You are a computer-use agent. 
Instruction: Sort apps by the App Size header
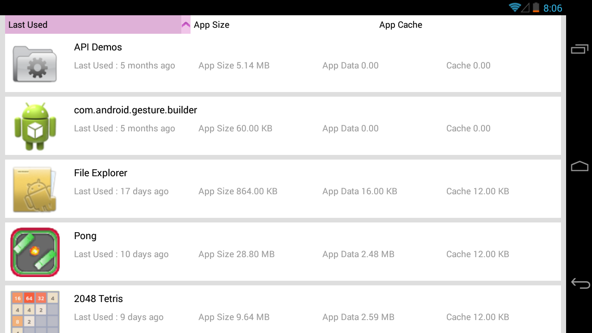pos(211,25)
